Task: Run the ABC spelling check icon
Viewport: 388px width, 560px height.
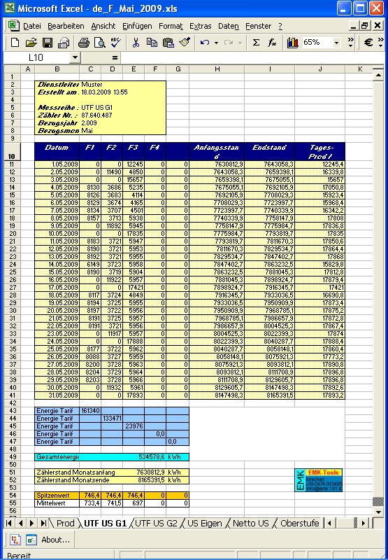Action: coord(116,43)
